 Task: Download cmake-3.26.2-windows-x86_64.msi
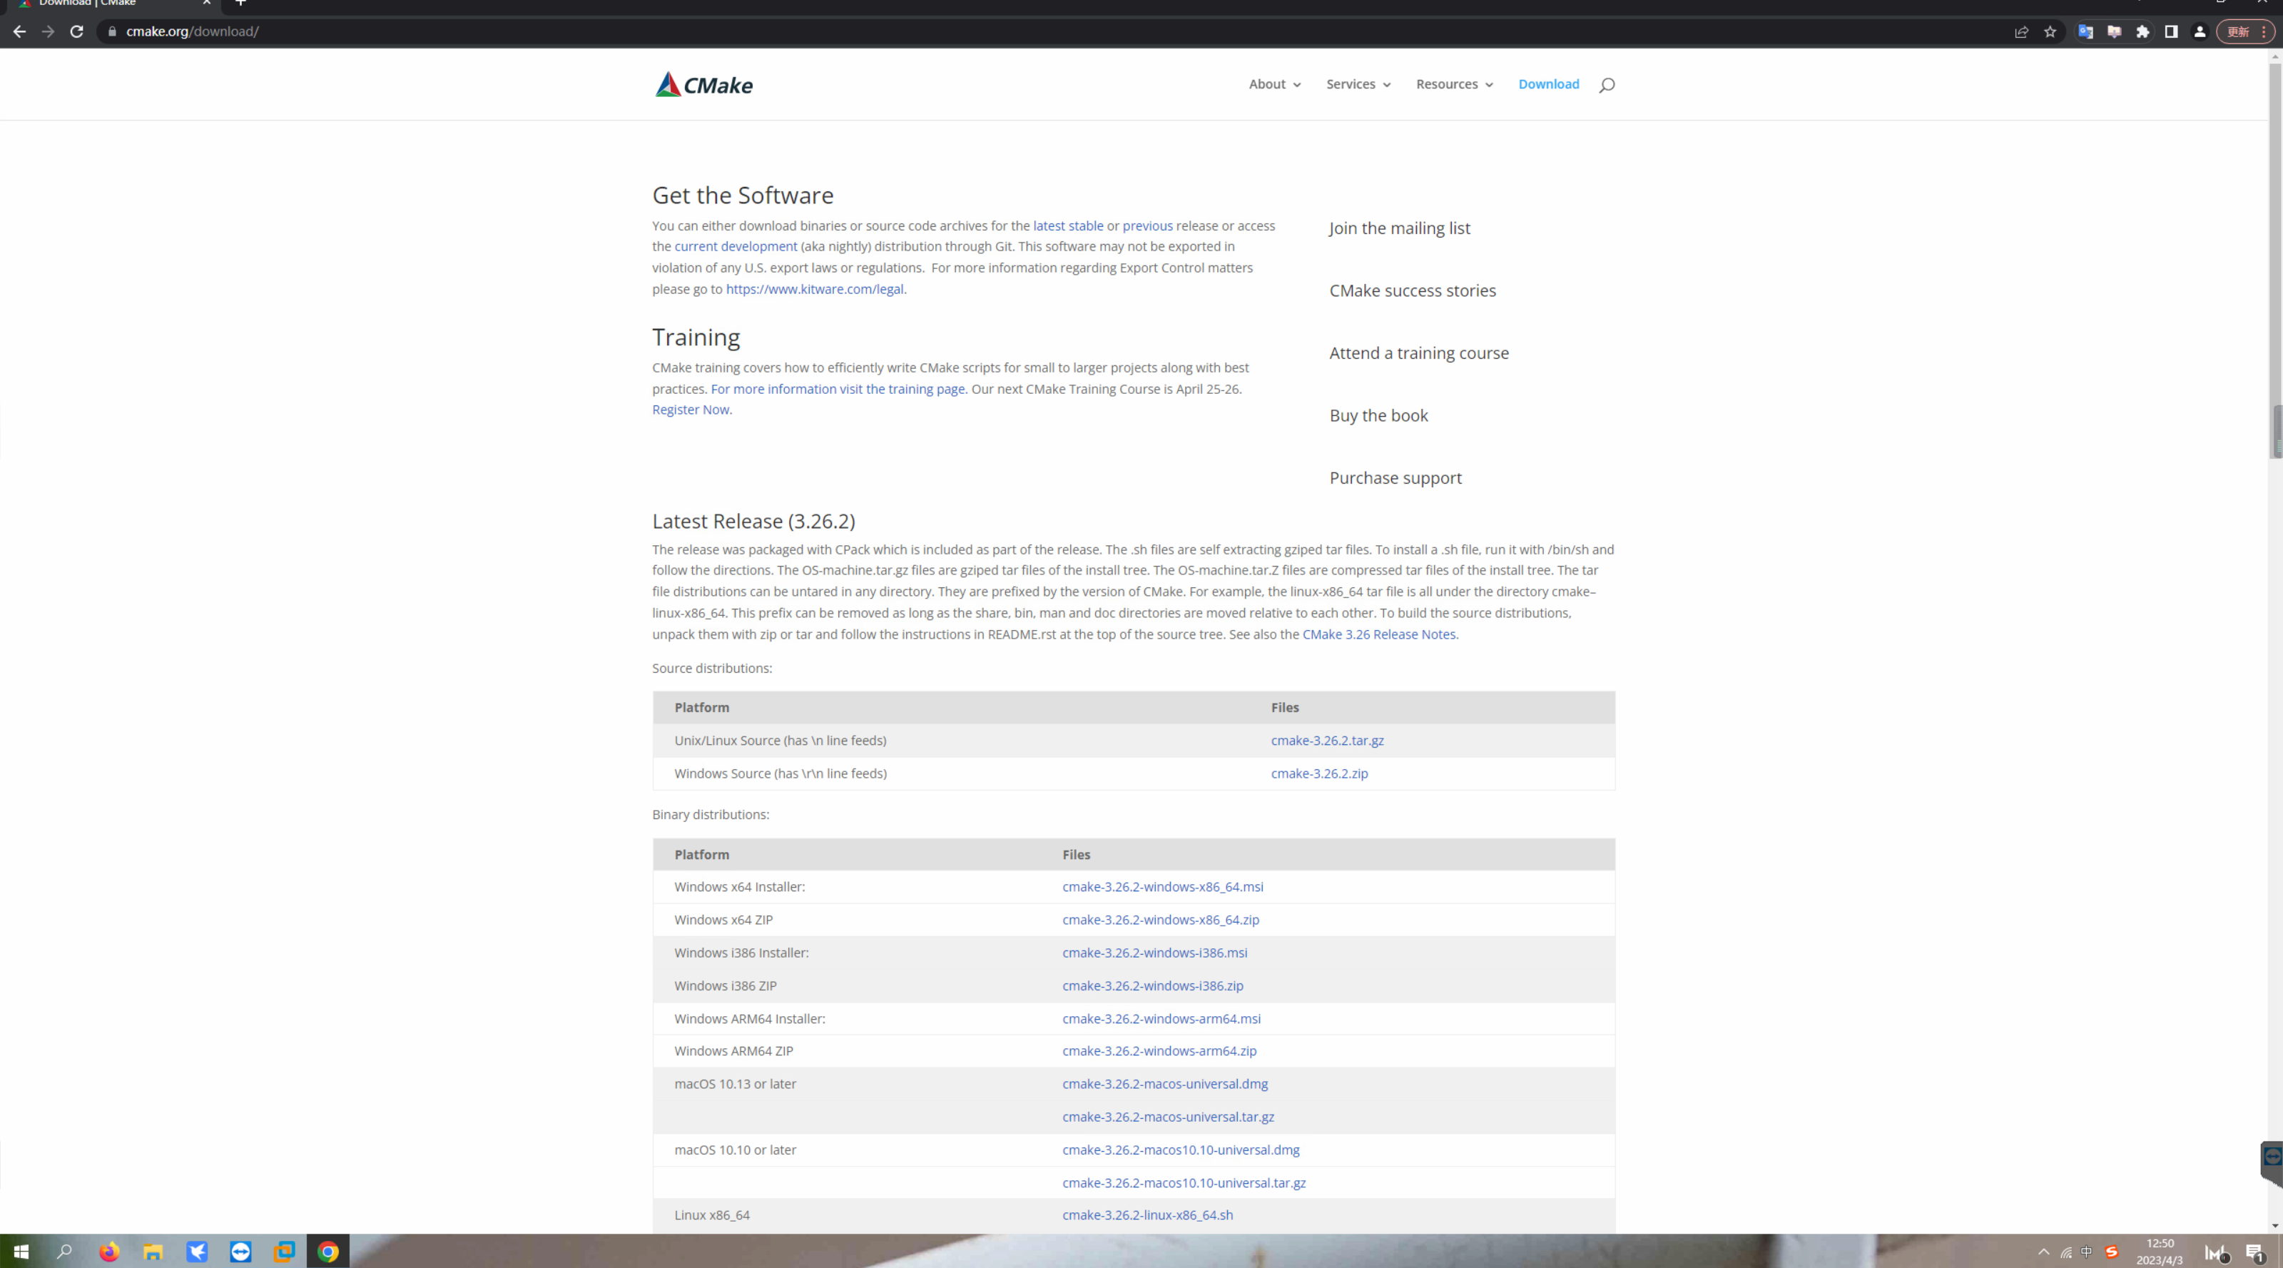(1163, 887)
